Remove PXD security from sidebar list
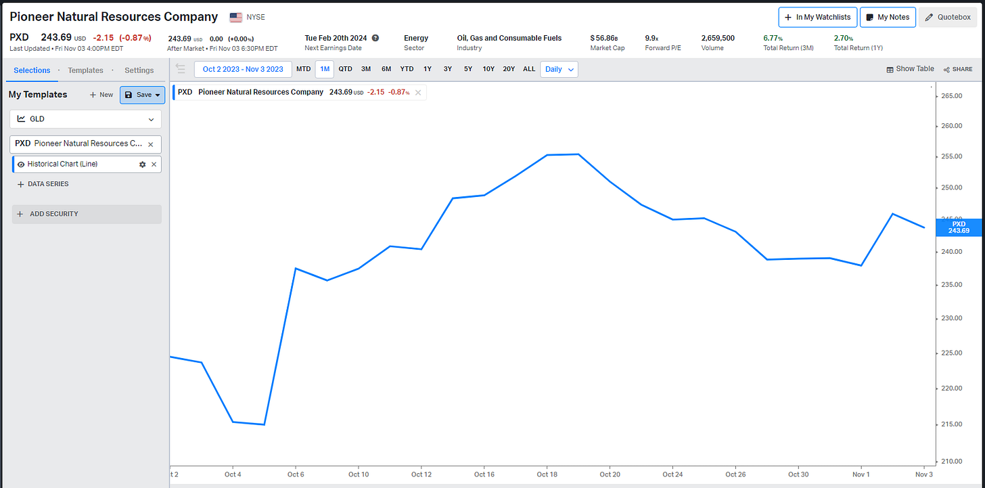The image size is (985, 488). pyautogui.click(x=151, y=144)
